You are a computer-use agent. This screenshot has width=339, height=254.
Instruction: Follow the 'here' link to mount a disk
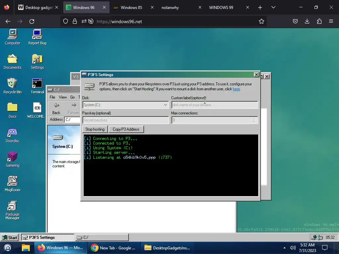(236, 89)
